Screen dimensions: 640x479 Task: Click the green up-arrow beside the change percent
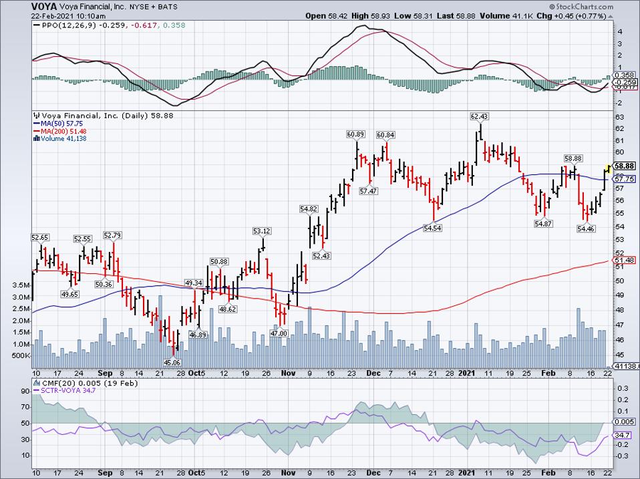[611, 16]
